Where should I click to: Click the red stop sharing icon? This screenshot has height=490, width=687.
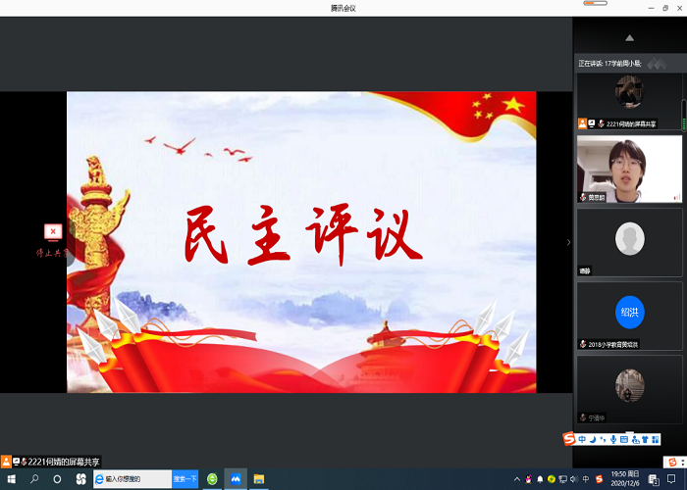point(53,232)
